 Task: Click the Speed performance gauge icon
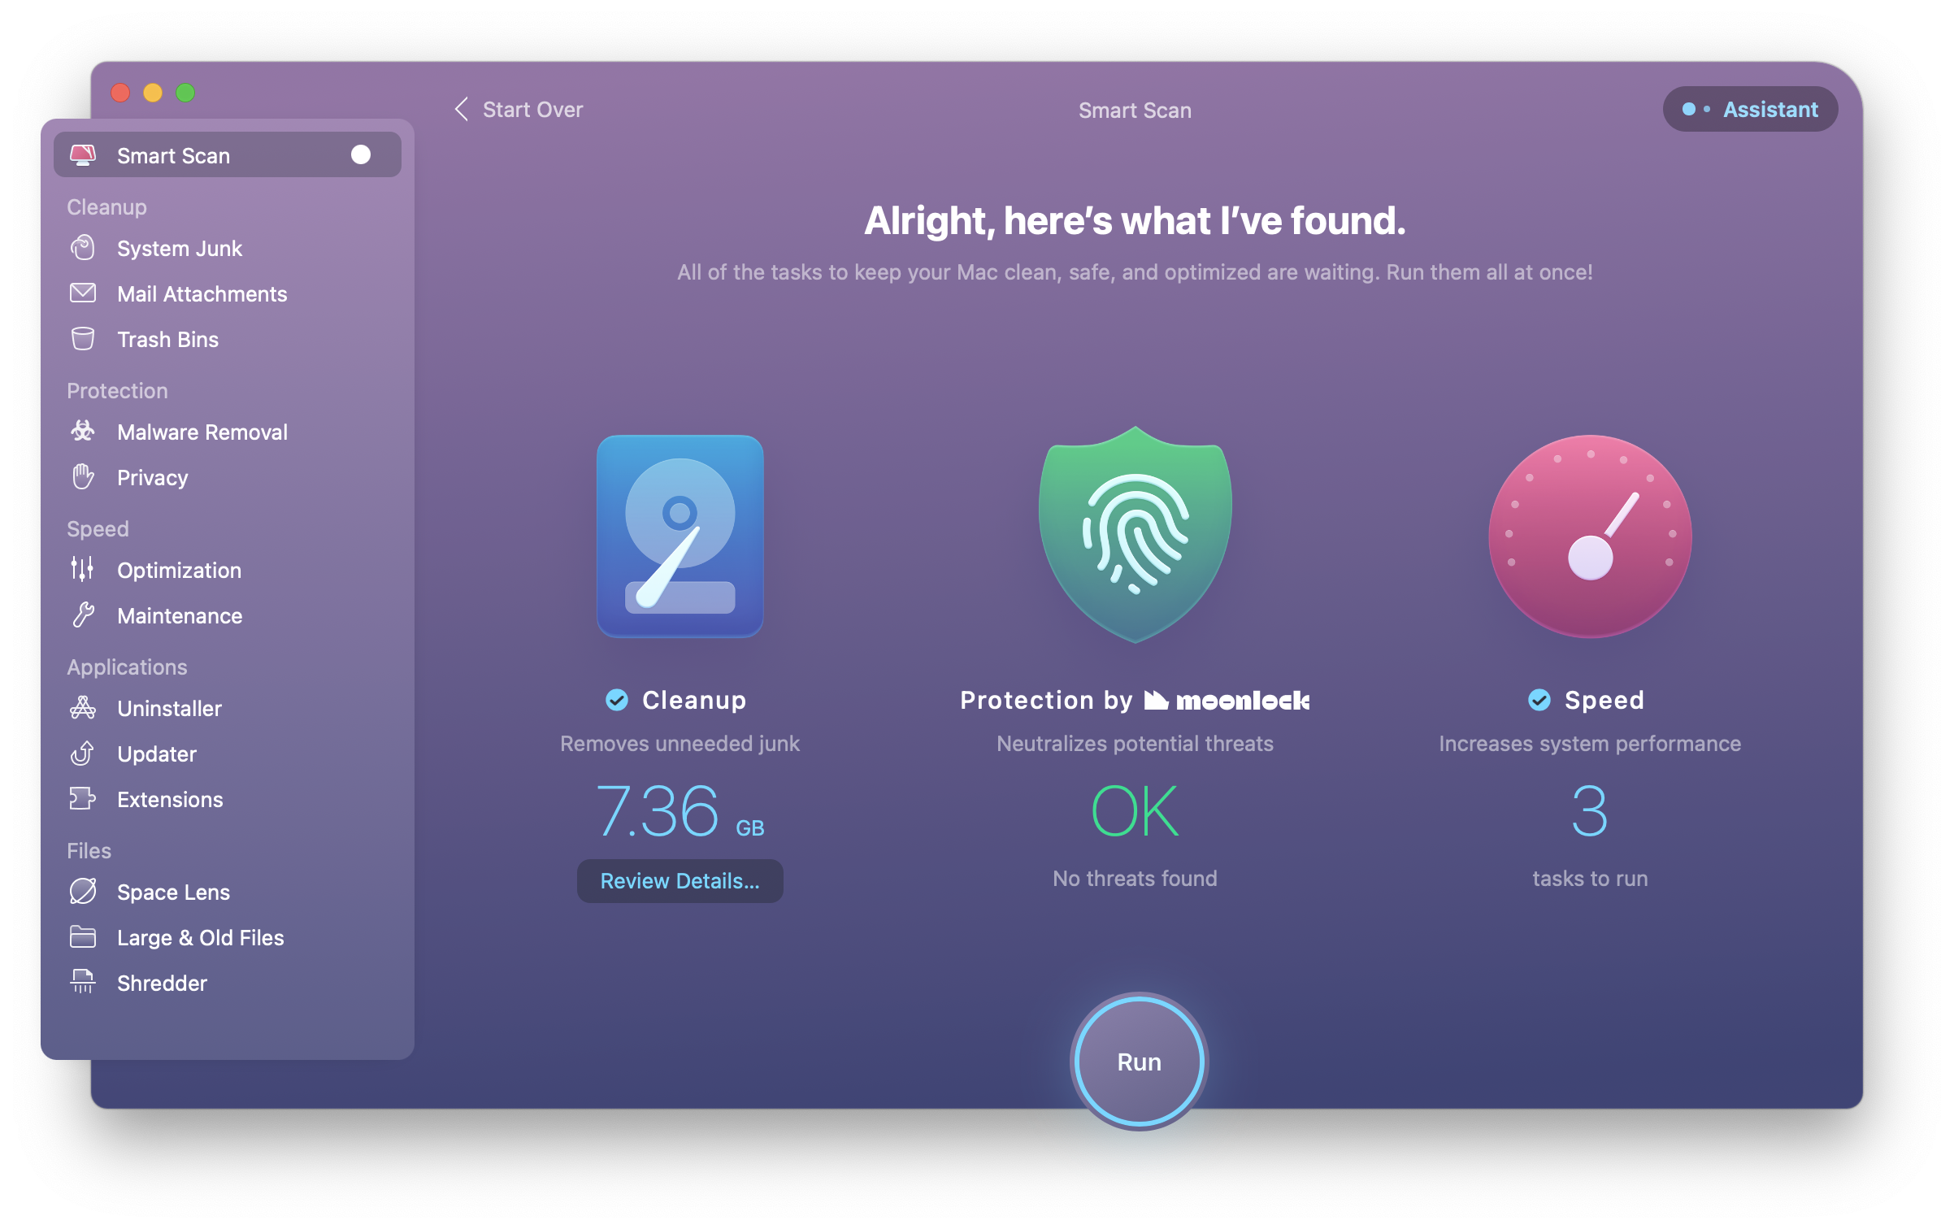[1590, 535]
